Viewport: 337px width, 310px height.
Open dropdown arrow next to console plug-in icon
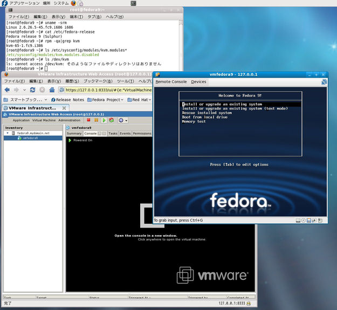(126, 121)
